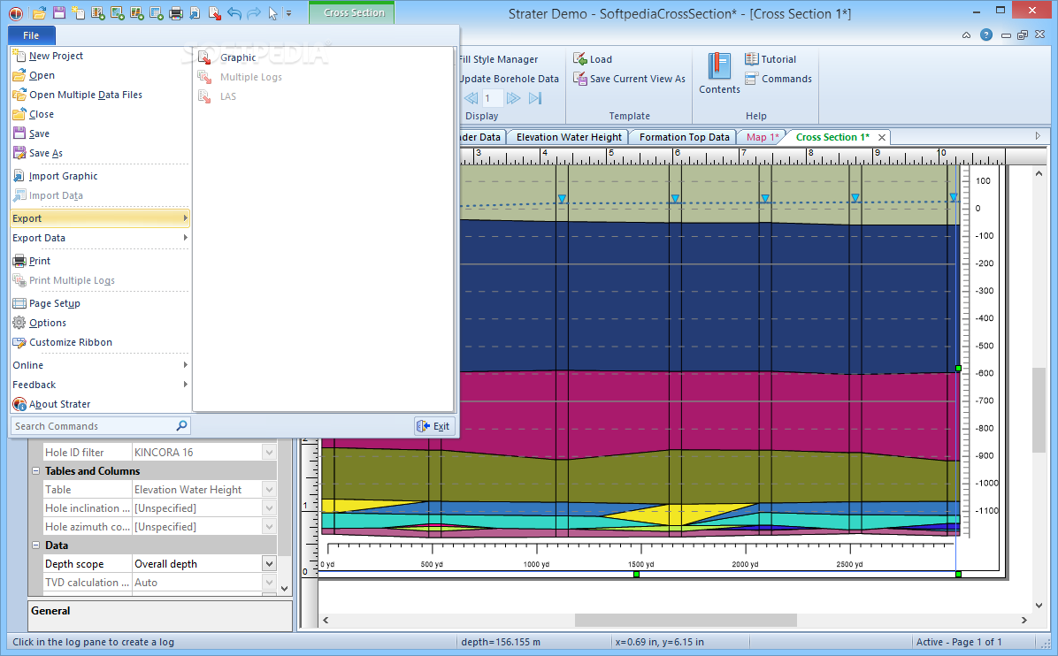Click the blue help question mark icon
The image size is (1058, 656).
pos(985,35)
